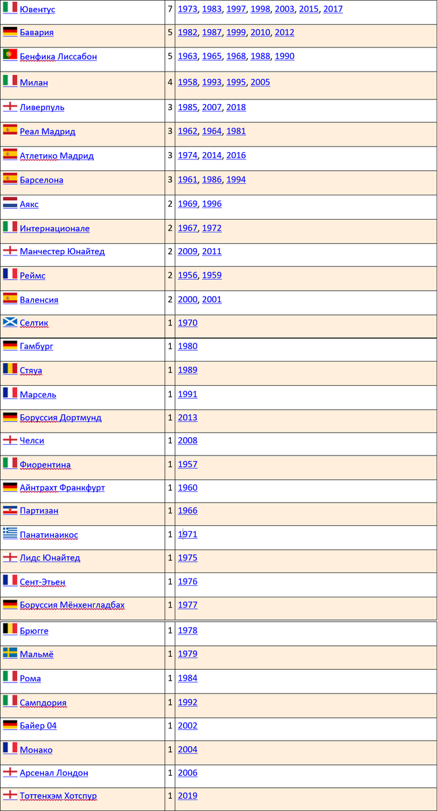Click the Italian flag next to Ювентус
This screenshot has width=438, height=811.
click(x=10, y=8)
